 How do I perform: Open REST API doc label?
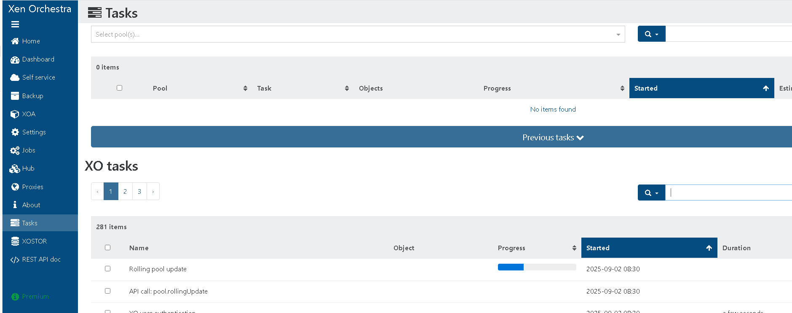(41, 259)
